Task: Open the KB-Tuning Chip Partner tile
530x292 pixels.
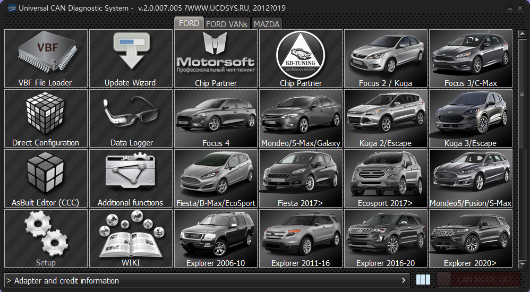Action: pos(301,58)
